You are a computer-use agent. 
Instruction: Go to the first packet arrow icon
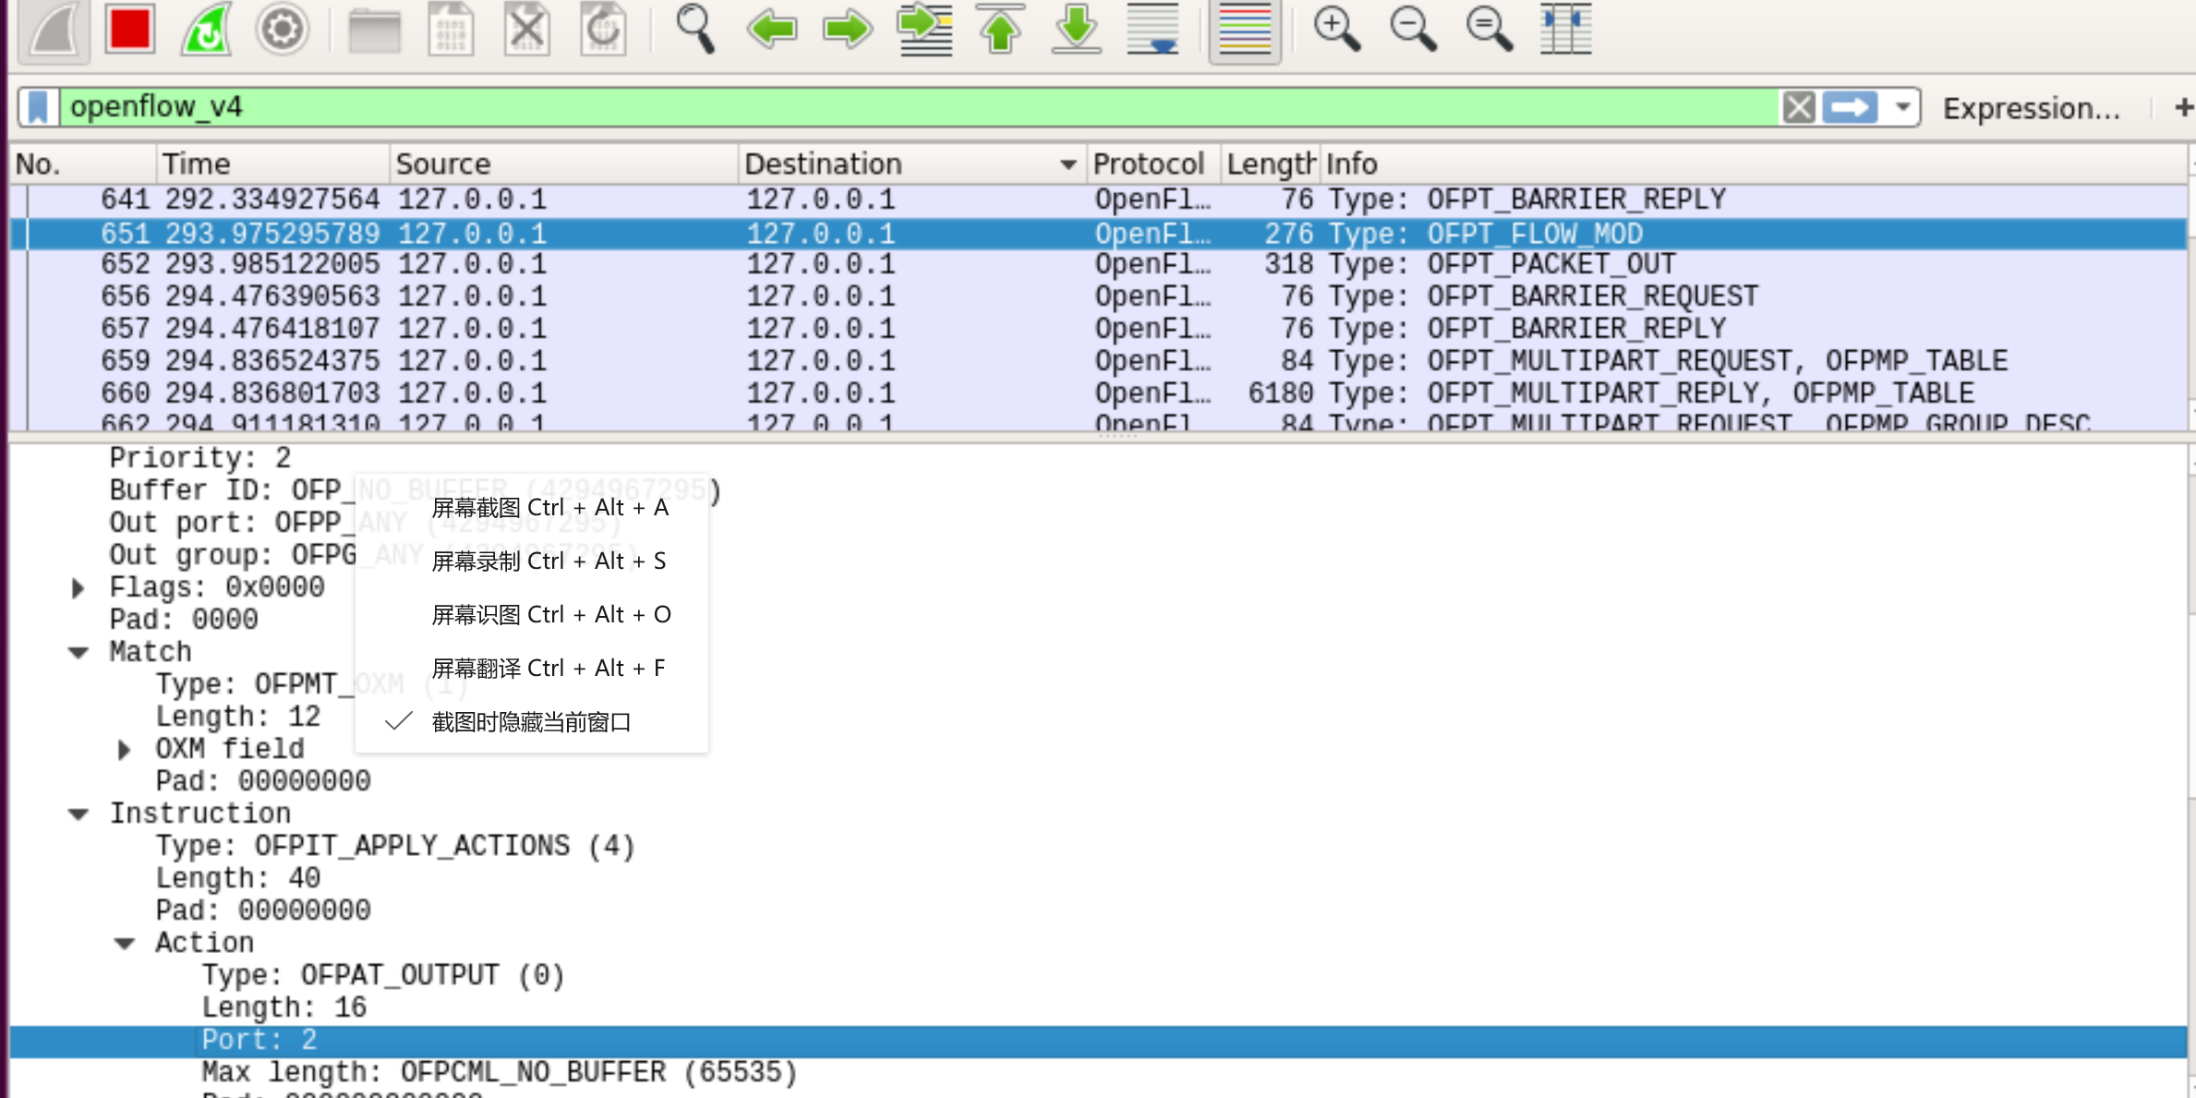(x=1000, y=30)
